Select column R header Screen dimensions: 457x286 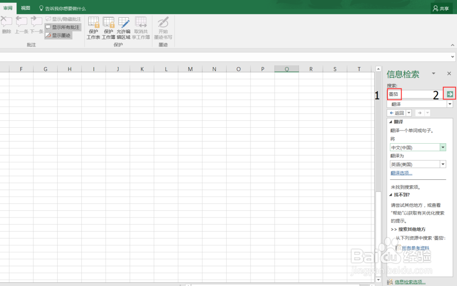(x=311, y=69)
